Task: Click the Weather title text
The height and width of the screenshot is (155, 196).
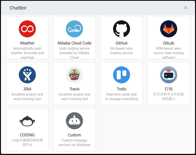Action: coord(27,43)
